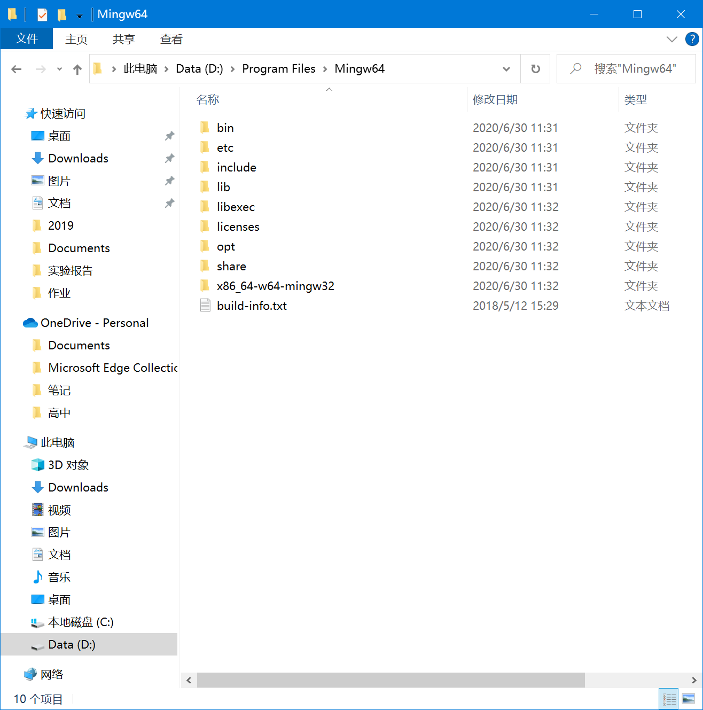
Task: Select the bin folder icon
Action: pos(205,128)
